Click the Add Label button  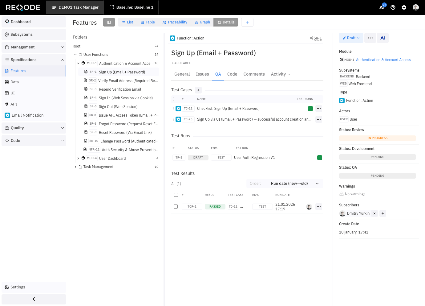pyautogui.click(x=181, y=63)
